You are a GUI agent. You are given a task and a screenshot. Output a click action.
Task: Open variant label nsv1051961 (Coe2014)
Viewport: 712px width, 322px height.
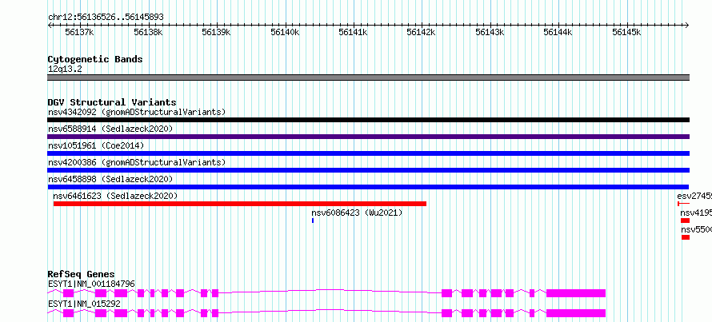[96, 145]
